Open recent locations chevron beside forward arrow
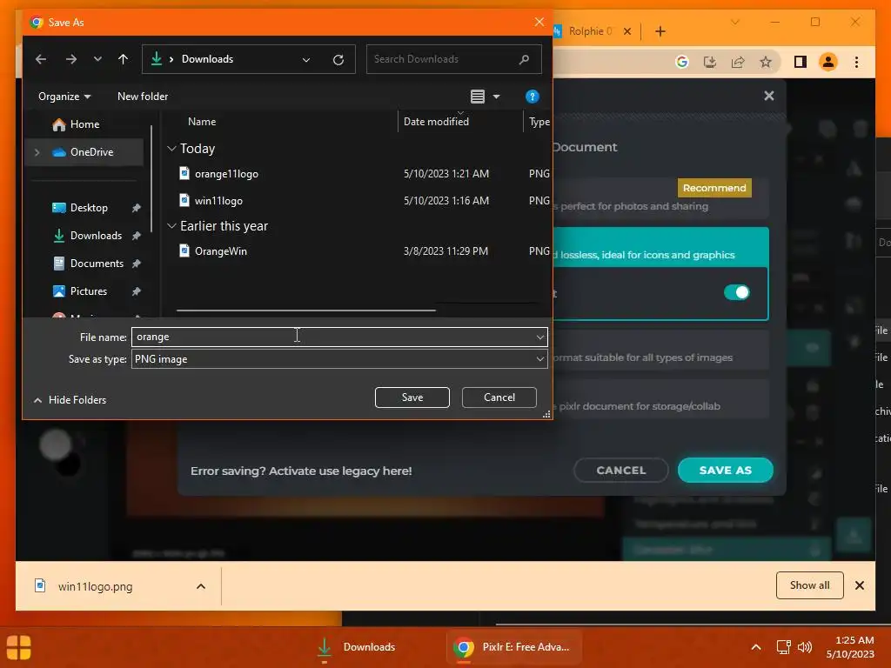Image resolution: width=891 pixels, height=668 pixels. [x=97, y=59]
